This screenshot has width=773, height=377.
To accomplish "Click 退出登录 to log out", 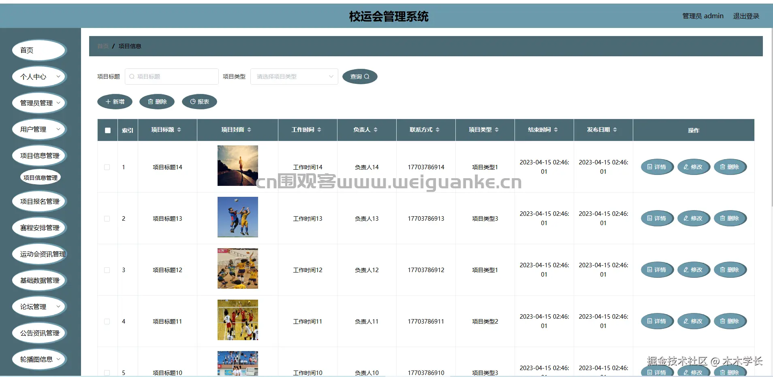I will pyautogui.click(x=746, y=16).
